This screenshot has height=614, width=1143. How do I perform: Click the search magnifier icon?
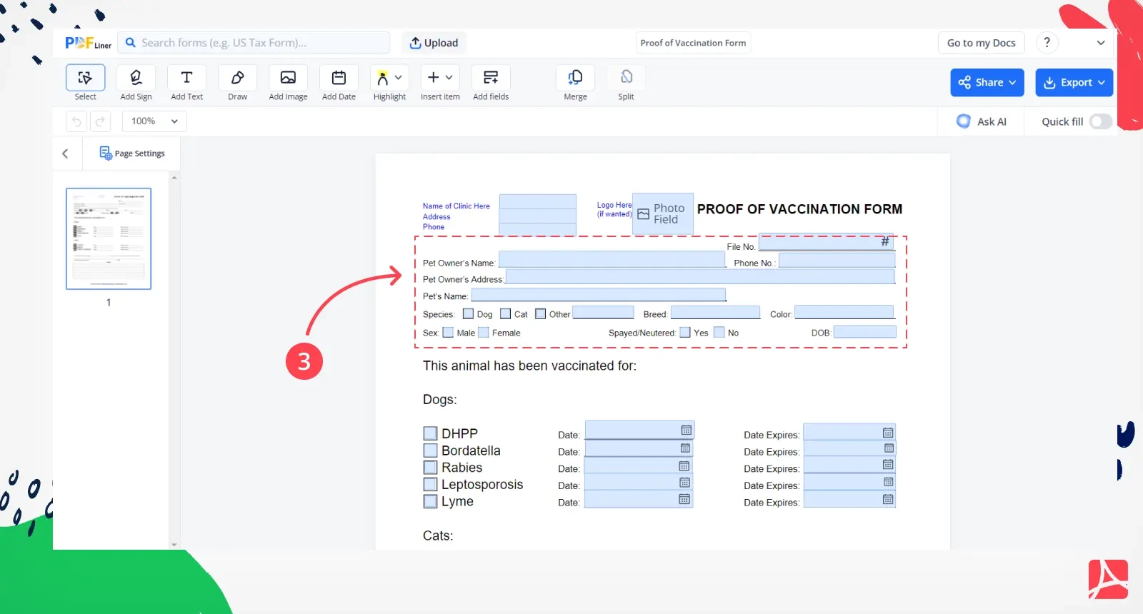pos(131,43)
